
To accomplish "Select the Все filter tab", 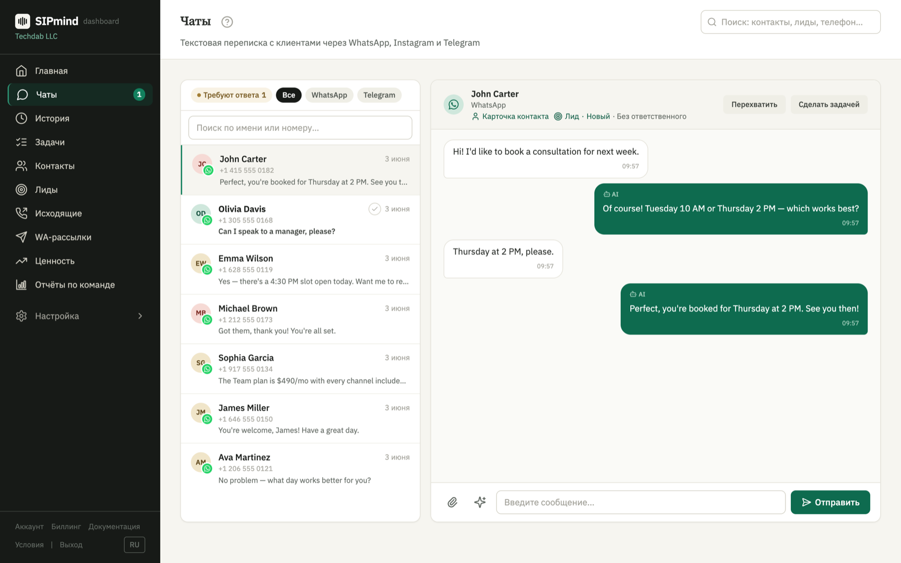I will [289, 95].
